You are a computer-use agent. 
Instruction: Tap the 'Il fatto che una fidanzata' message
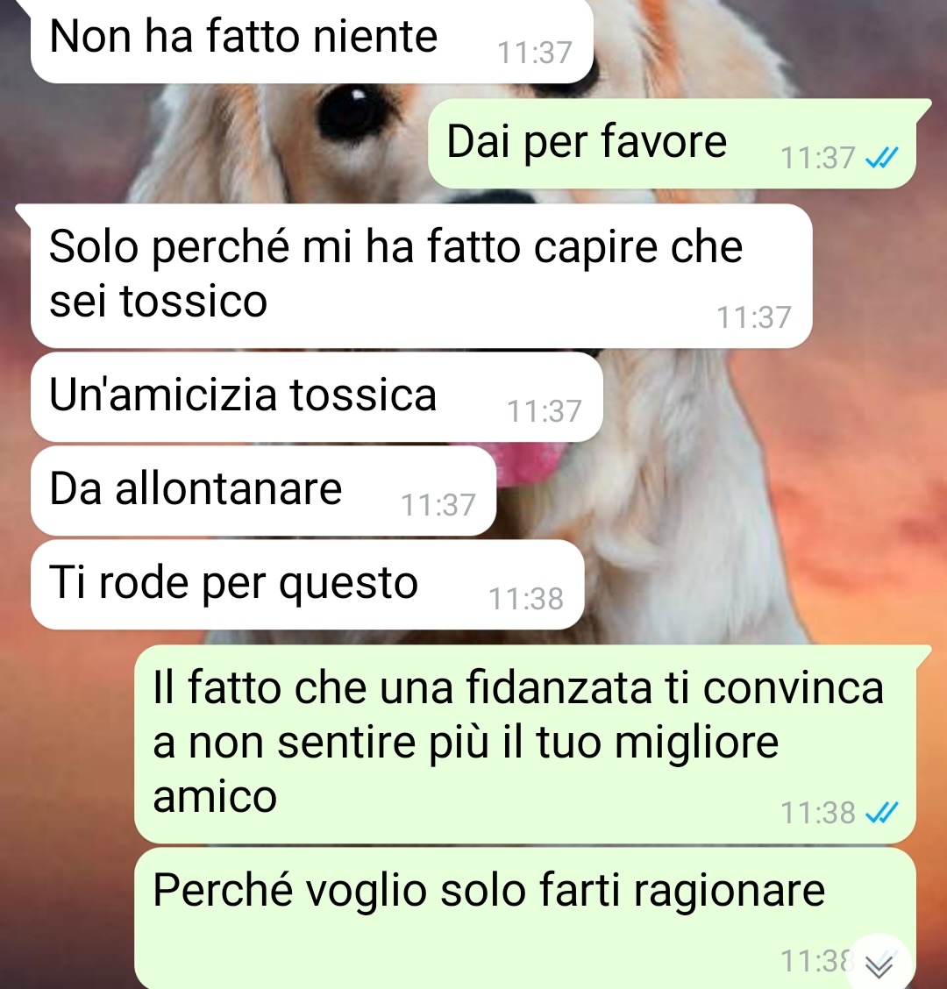pyautogui.click(x=525, y=744)
